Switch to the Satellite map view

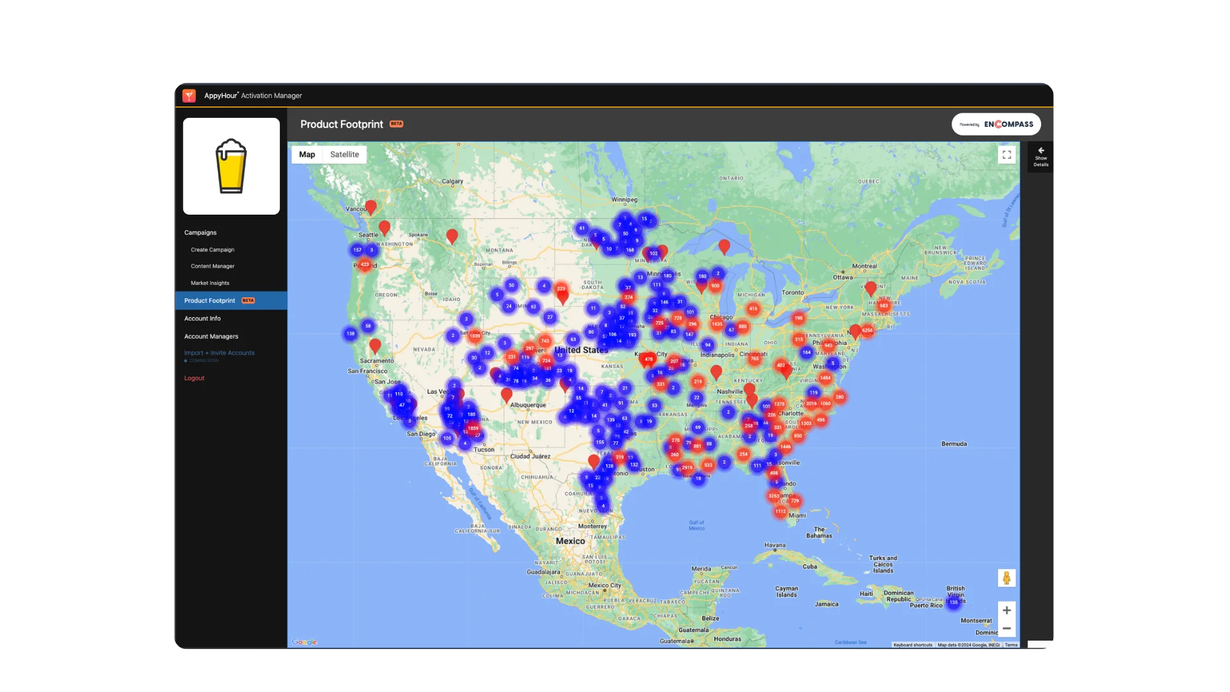[x=344, y=154]
